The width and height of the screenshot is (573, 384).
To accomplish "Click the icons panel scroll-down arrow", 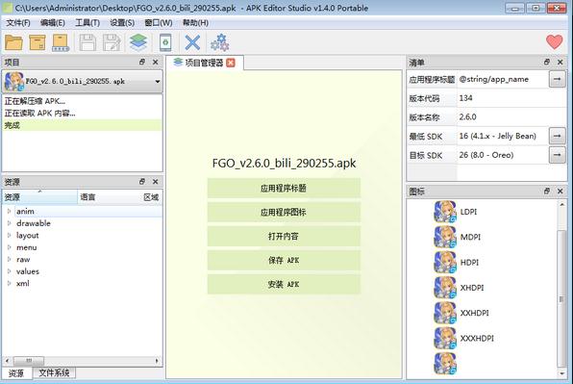I will click(x=561, y=373).
